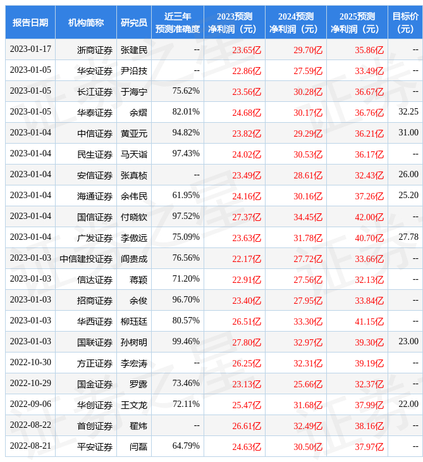423x462 pixels.
Task: Click the date 2022-08-21
Action: [30, 446]
